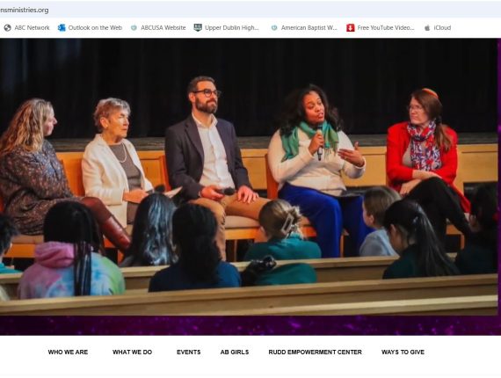
Task: Open the WHAT WE DO menu
Action: click(132, 353)
